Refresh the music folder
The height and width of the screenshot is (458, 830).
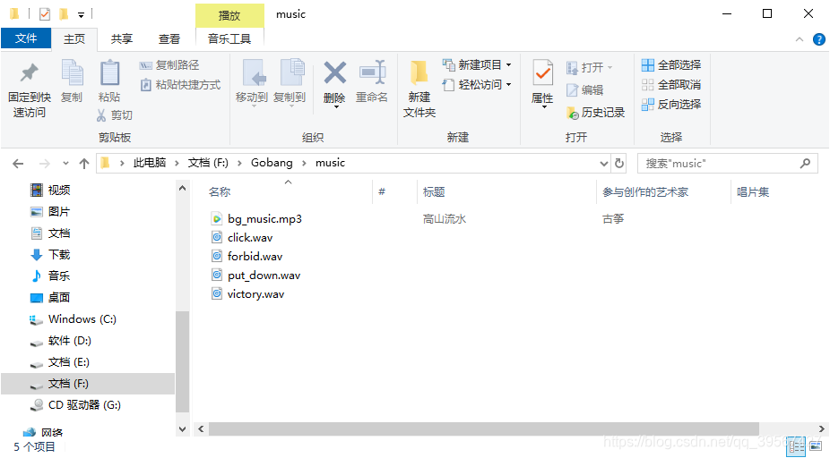tap(618, 164)
